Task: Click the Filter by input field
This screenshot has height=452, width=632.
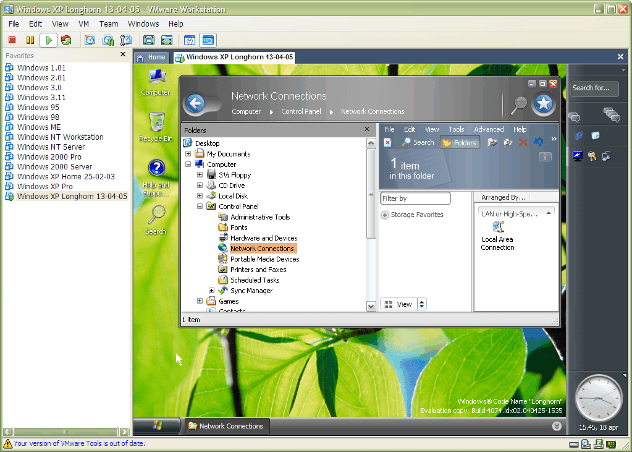Action: coord(415,198)
